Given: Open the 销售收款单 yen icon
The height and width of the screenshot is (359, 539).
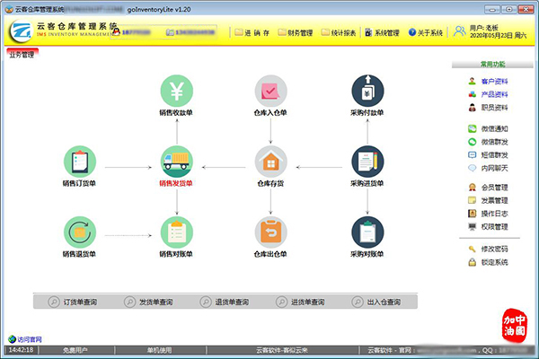Looking at the screenshot, I should click(x=177, y=91).
